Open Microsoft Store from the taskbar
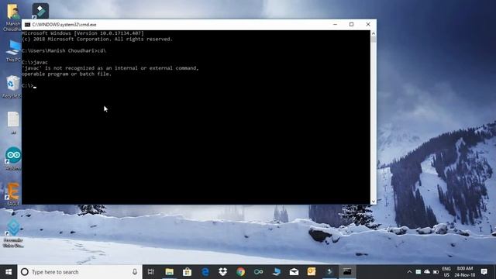496x279 pixels. click(x=187, y=272)
